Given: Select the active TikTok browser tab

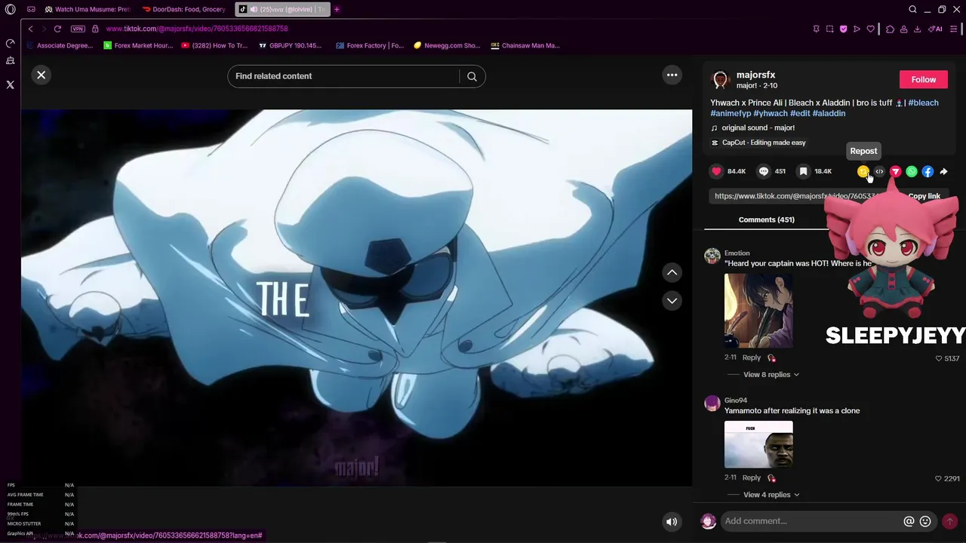Looking at the screenshot, I should click(x=281, y=9).
